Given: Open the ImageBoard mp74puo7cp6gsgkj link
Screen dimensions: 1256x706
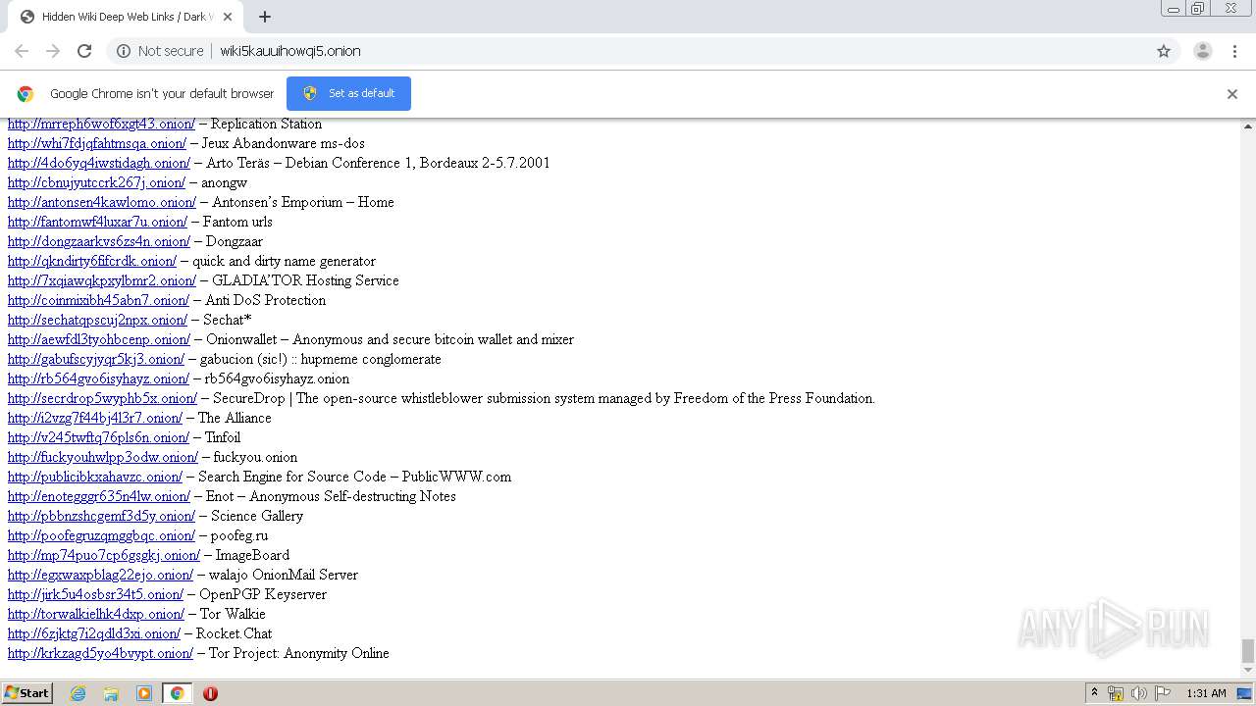Looking at the screenshot, I should point(104,555).
